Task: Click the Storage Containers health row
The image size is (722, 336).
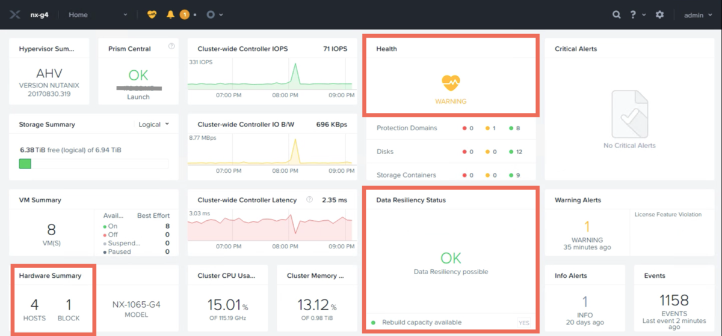Action: pyautogui.click(x=451, y=175)
